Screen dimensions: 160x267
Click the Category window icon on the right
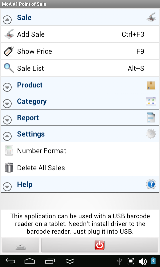[151, 101]
